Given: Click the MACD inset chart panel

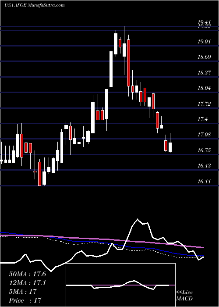Looking at the screenshot, I should 121,285.
